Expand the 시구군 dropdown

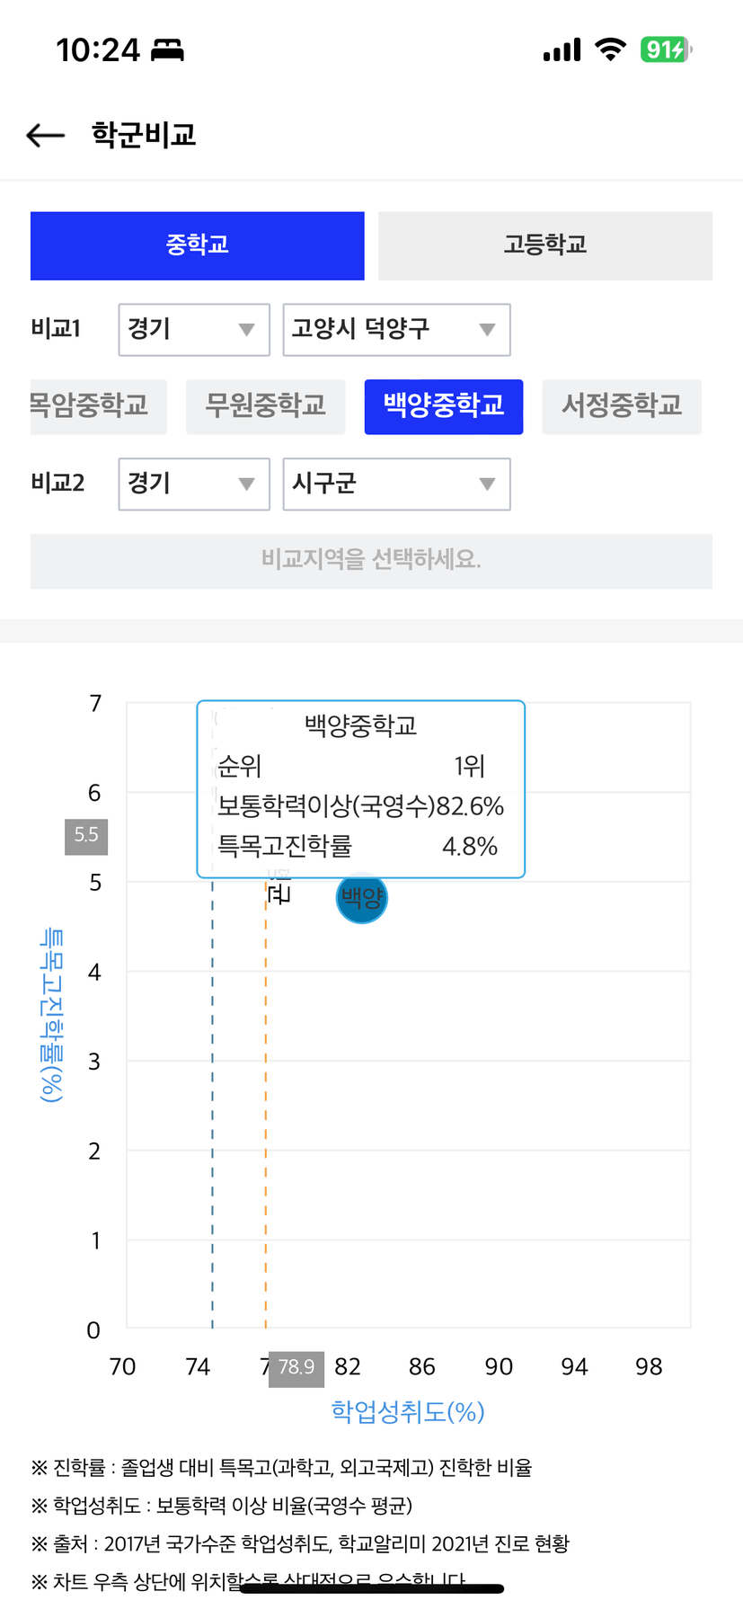[x=396, y=484]
